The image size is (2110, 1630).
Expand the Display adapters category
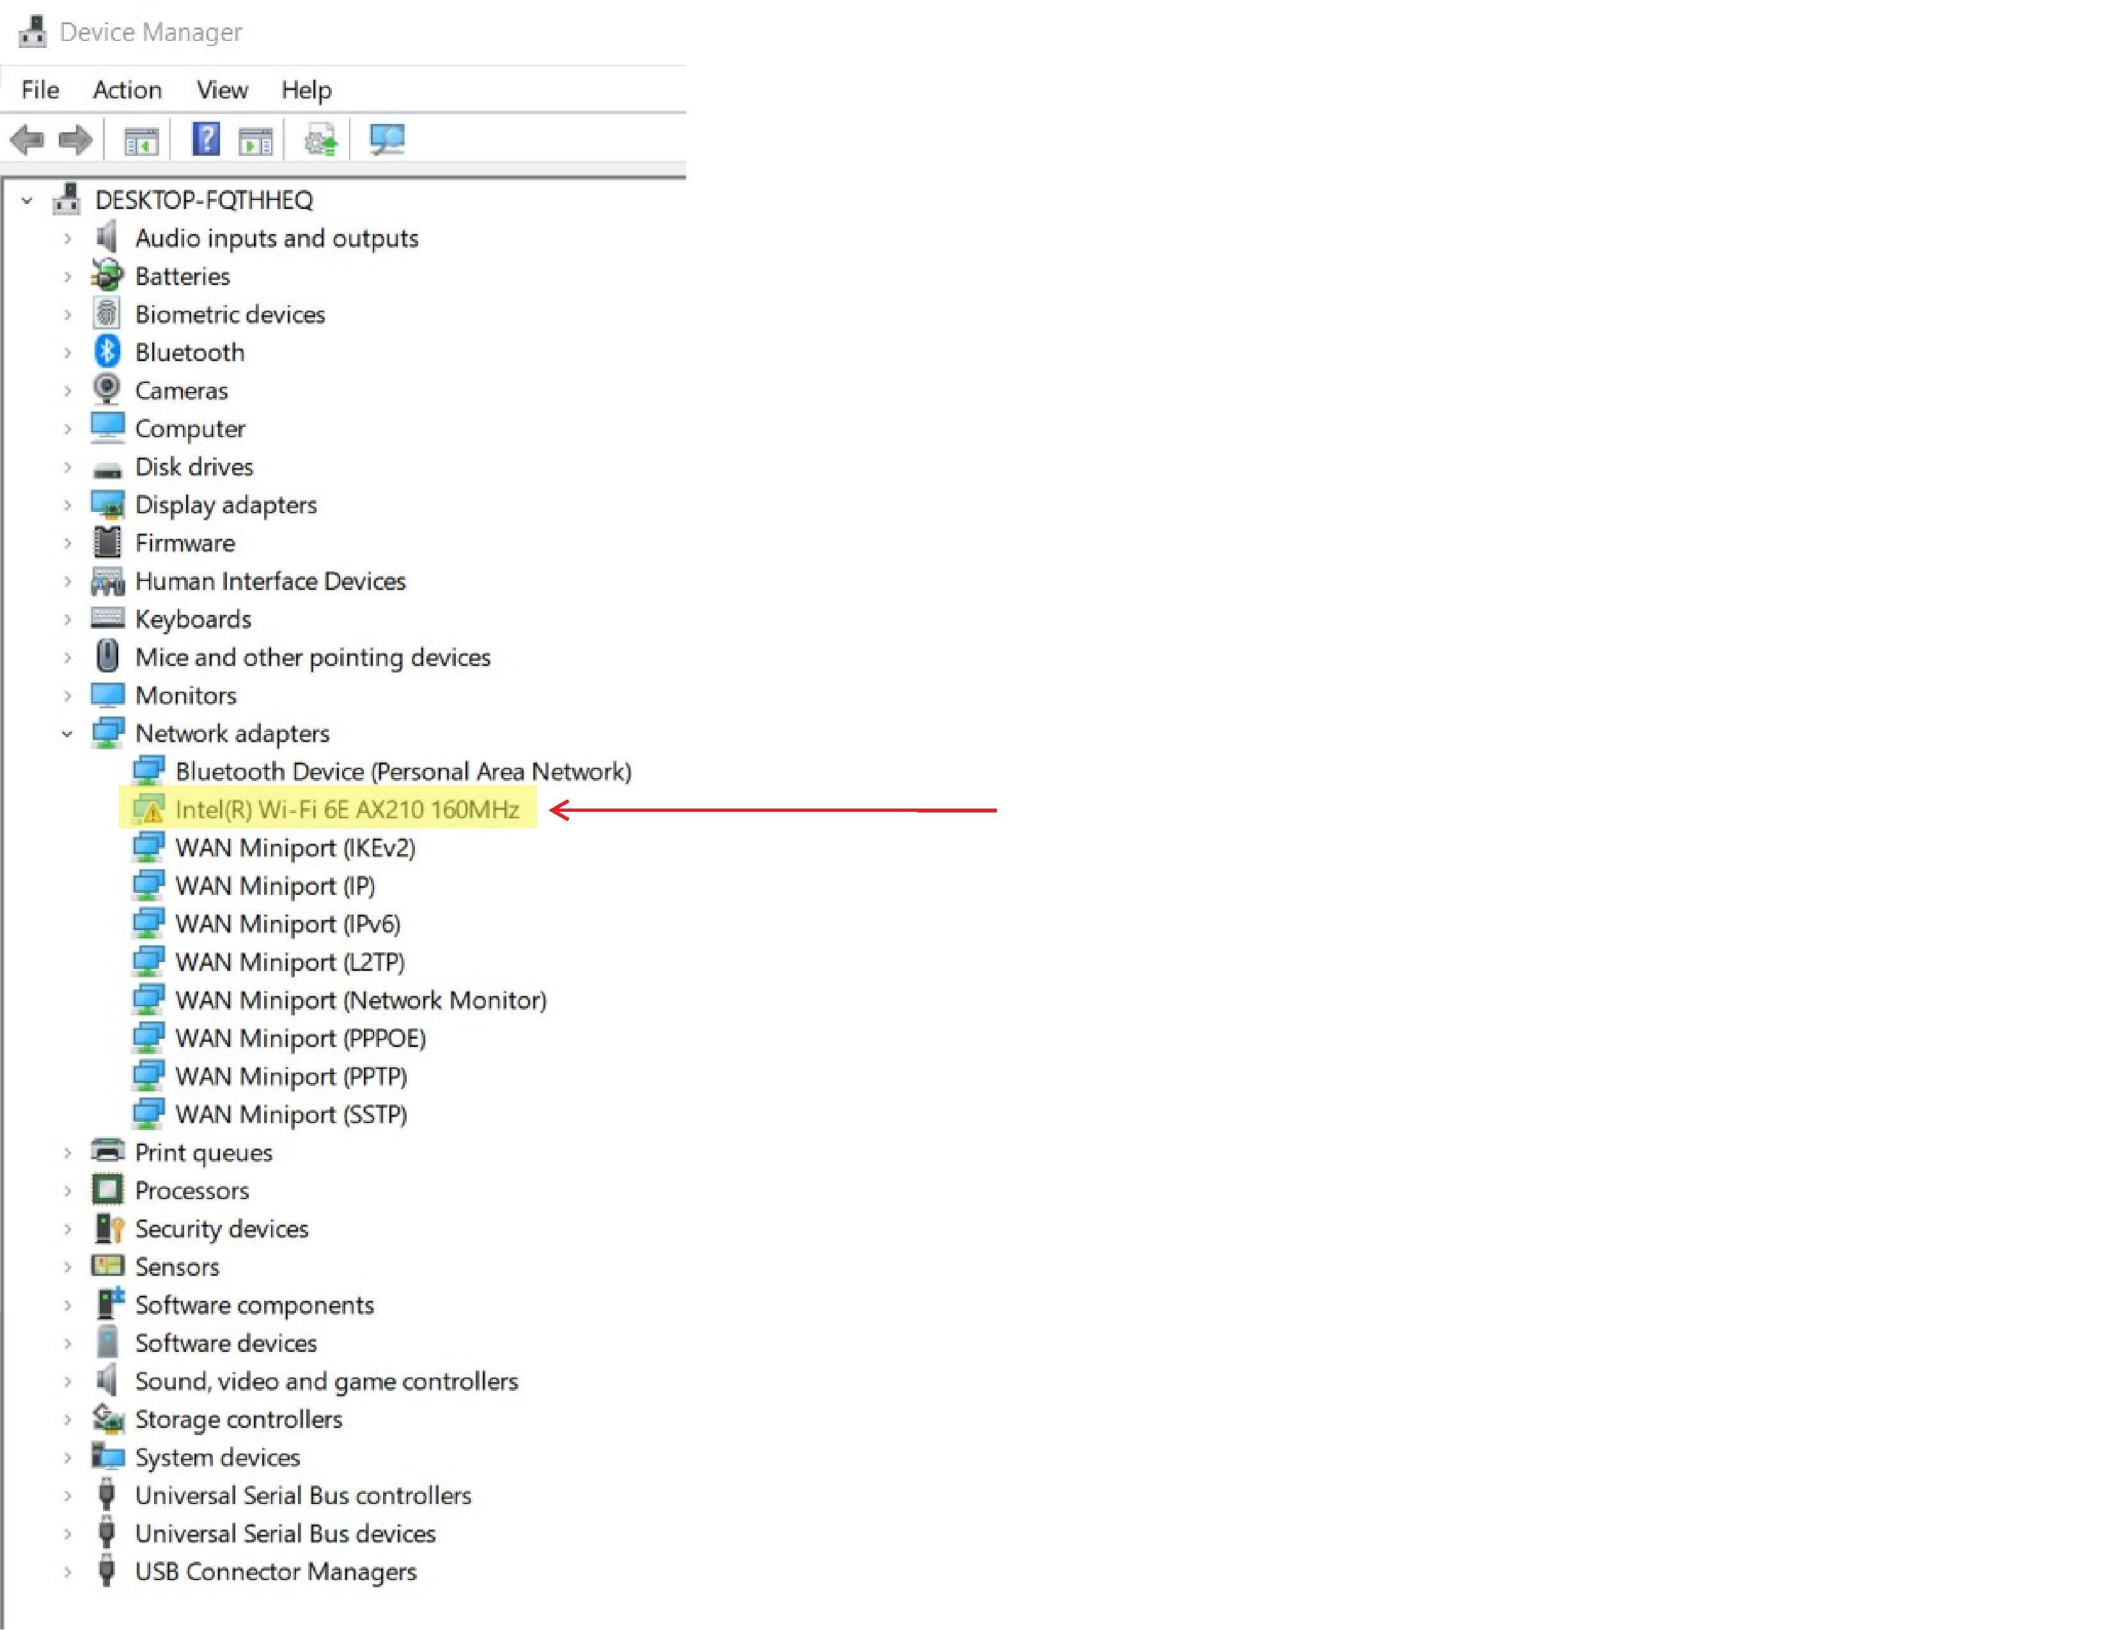[66, 505]
